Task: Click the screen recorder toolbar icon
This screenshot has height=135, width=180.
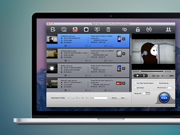Action: pos(86,29)
